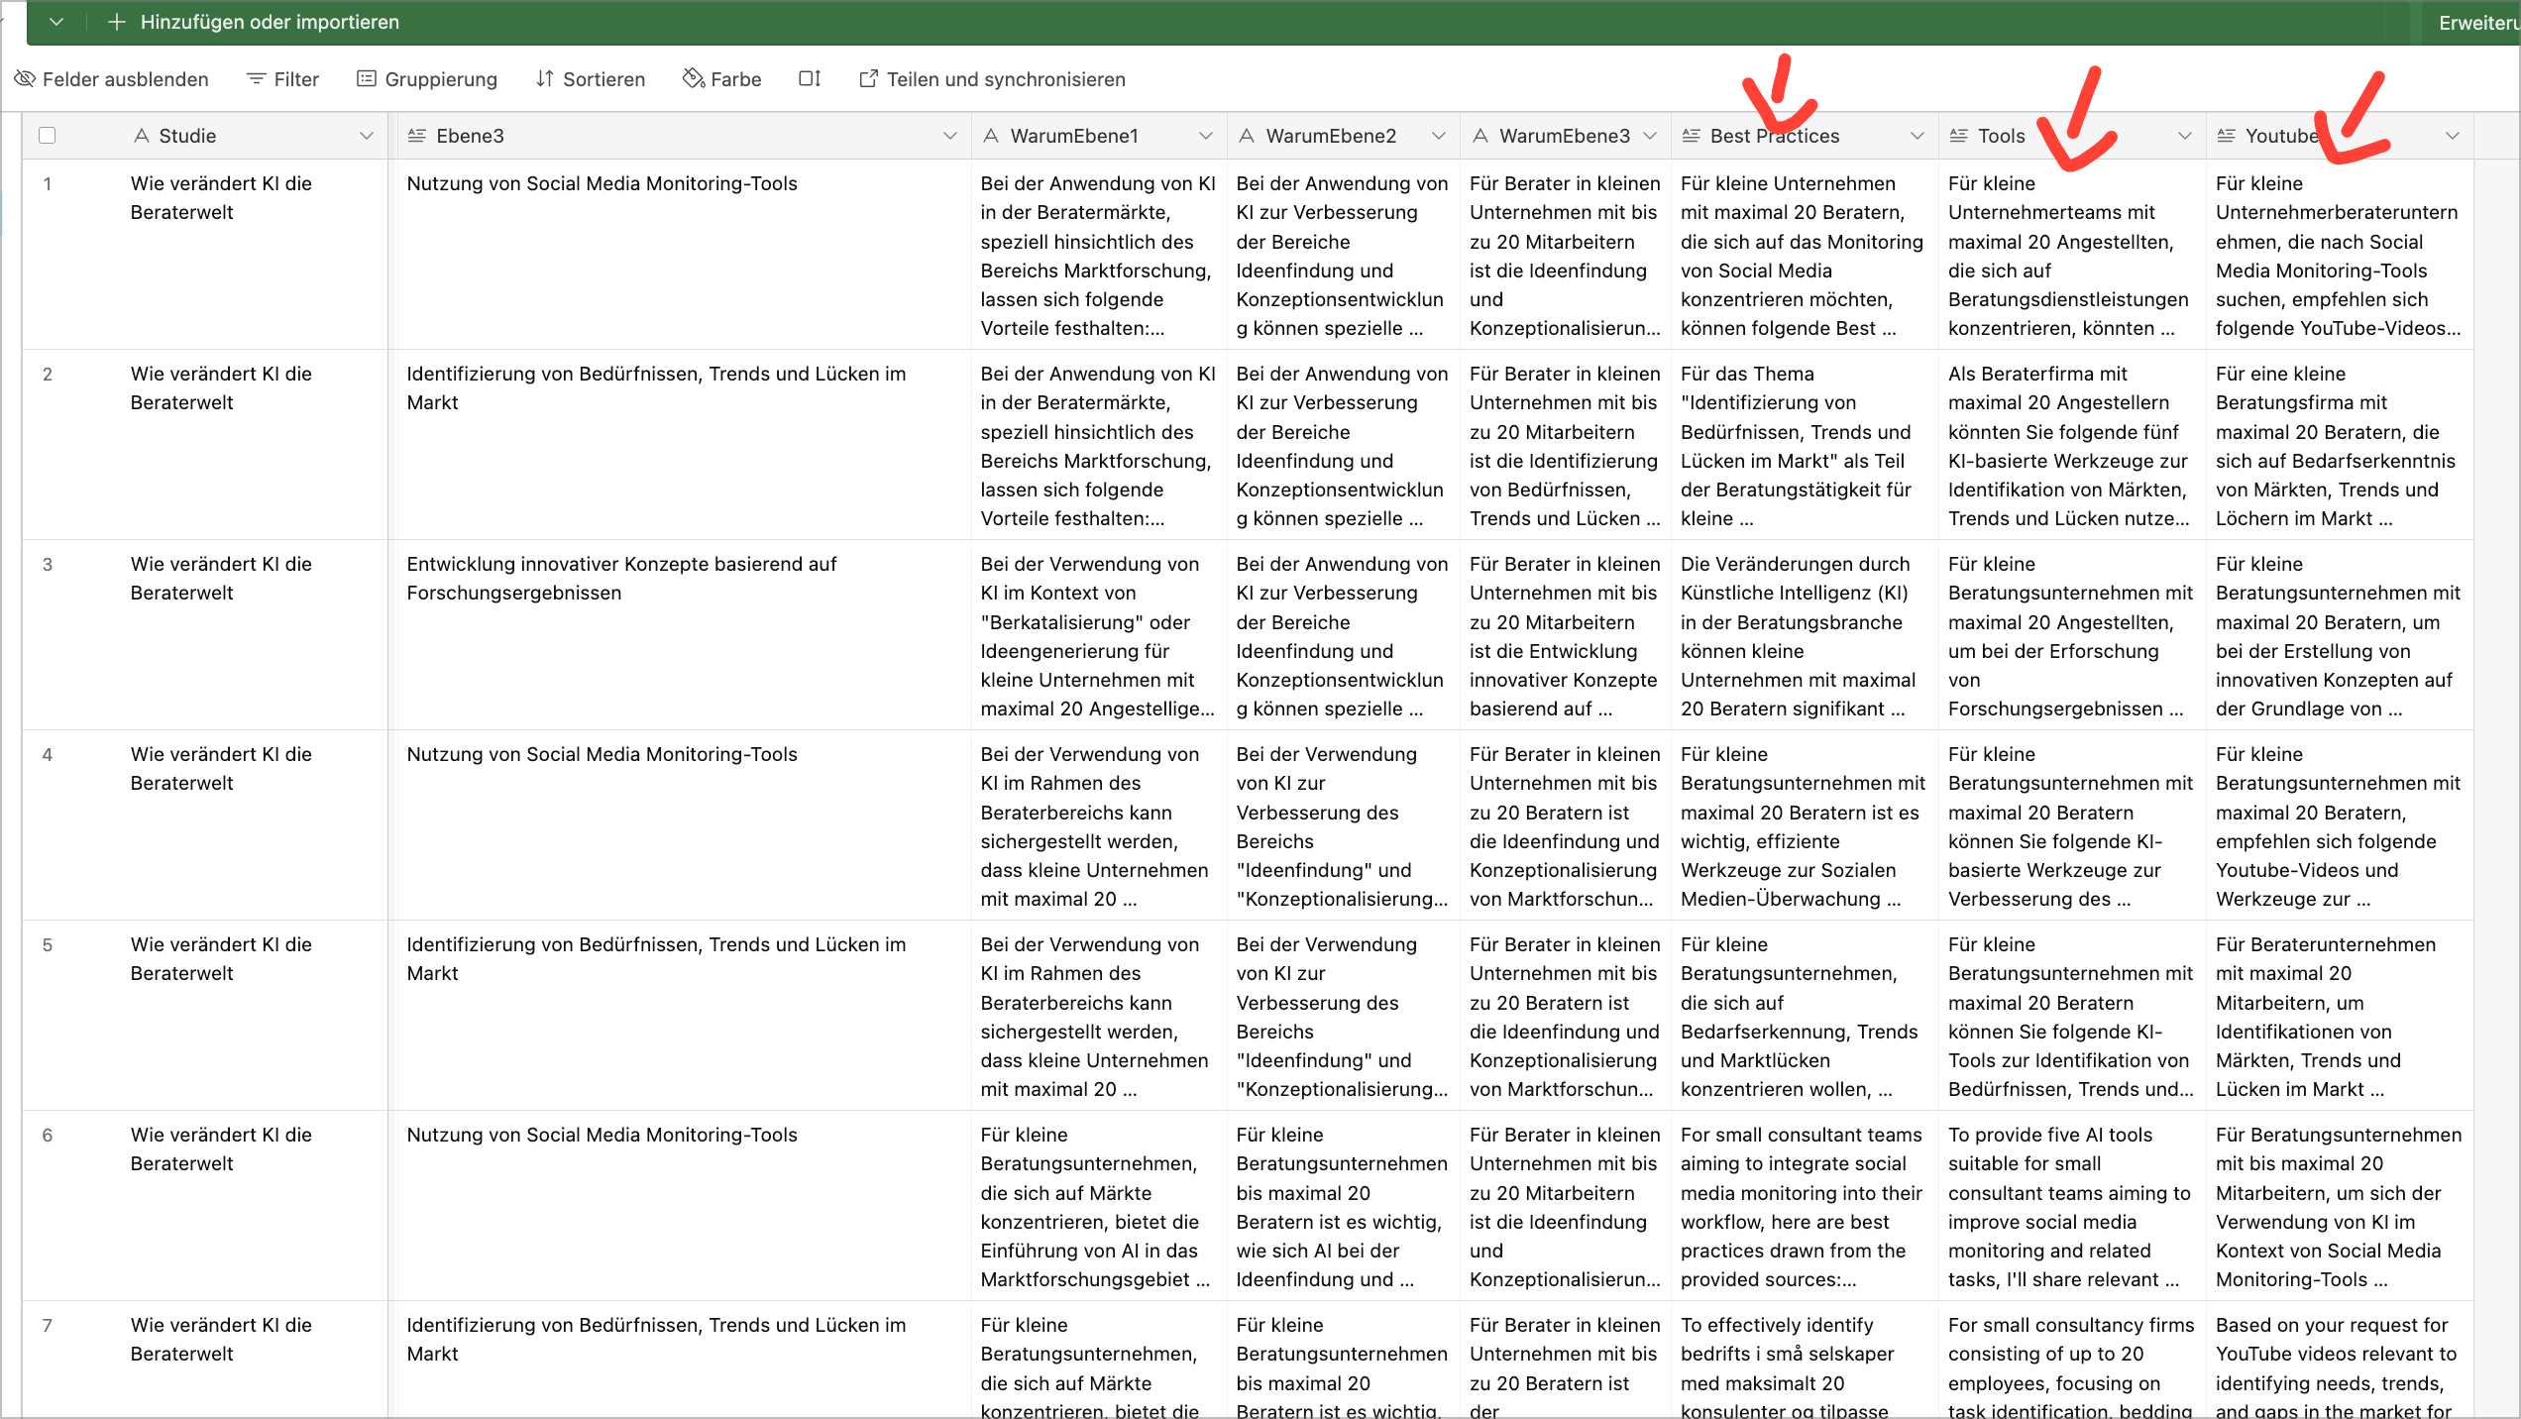The height and width of the screenshot is (1419, 2521).
Task: Open the WarumEbene3 column dropdown arrow
Action: pyautogui.click(x=1649, y=136)
